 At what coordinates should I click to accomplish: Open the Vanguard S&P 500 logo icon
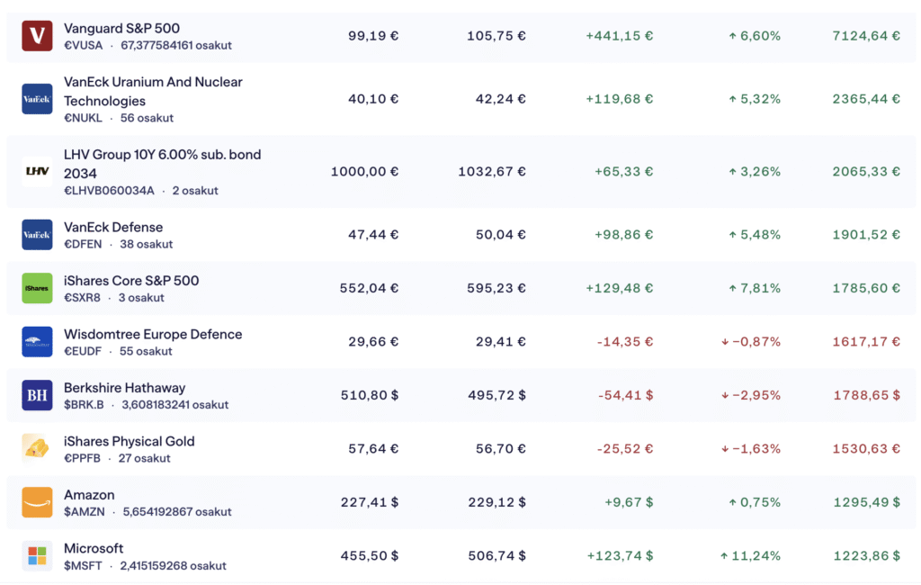tap(37, 36)
